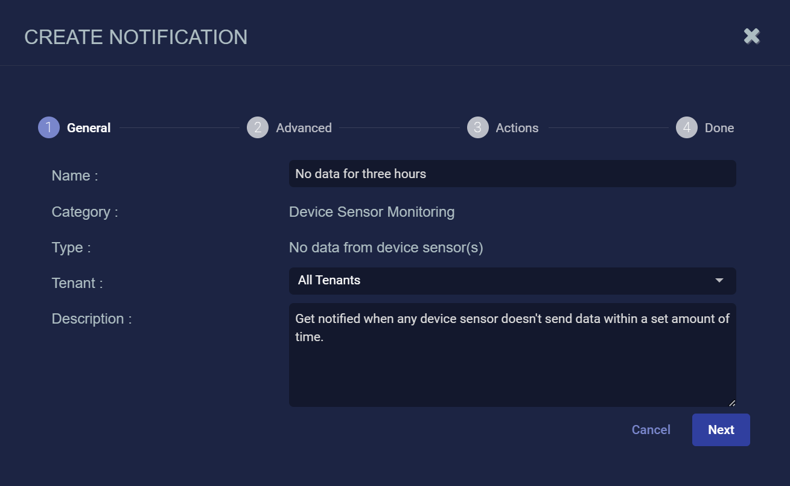790x486 pixels.
Task: Click the step 2 circle icon
Action: [258, 128]
